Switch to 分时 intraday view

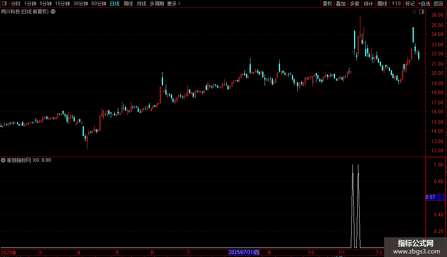(16, 4)
